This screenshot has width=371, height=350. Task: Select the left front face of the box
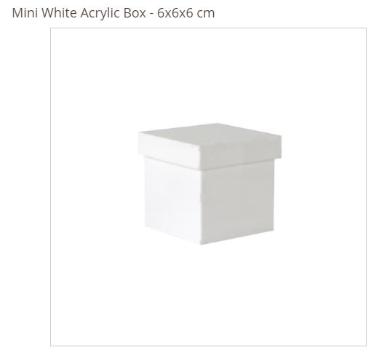click(172, 199)
